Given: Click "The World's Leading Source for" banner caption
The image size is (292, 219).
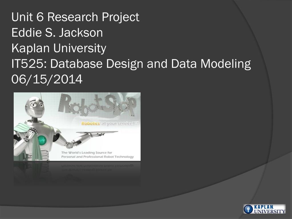Looking at the screenshot, I should coord(87,153).
